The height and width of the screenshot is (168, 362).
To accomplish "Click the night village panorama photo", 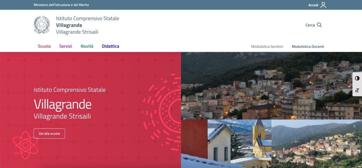I will [x=271, y=86].
